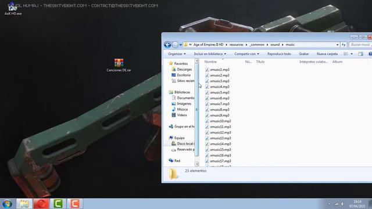This screenshot has height=209, width=372.
Task: Select the file xmusic14.mp3
Action: click(218, 144)
